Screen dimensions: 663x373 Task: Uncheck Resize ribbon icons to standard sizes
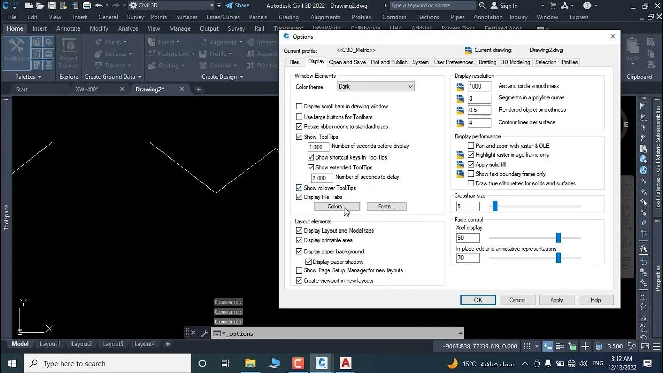(299, 126)
